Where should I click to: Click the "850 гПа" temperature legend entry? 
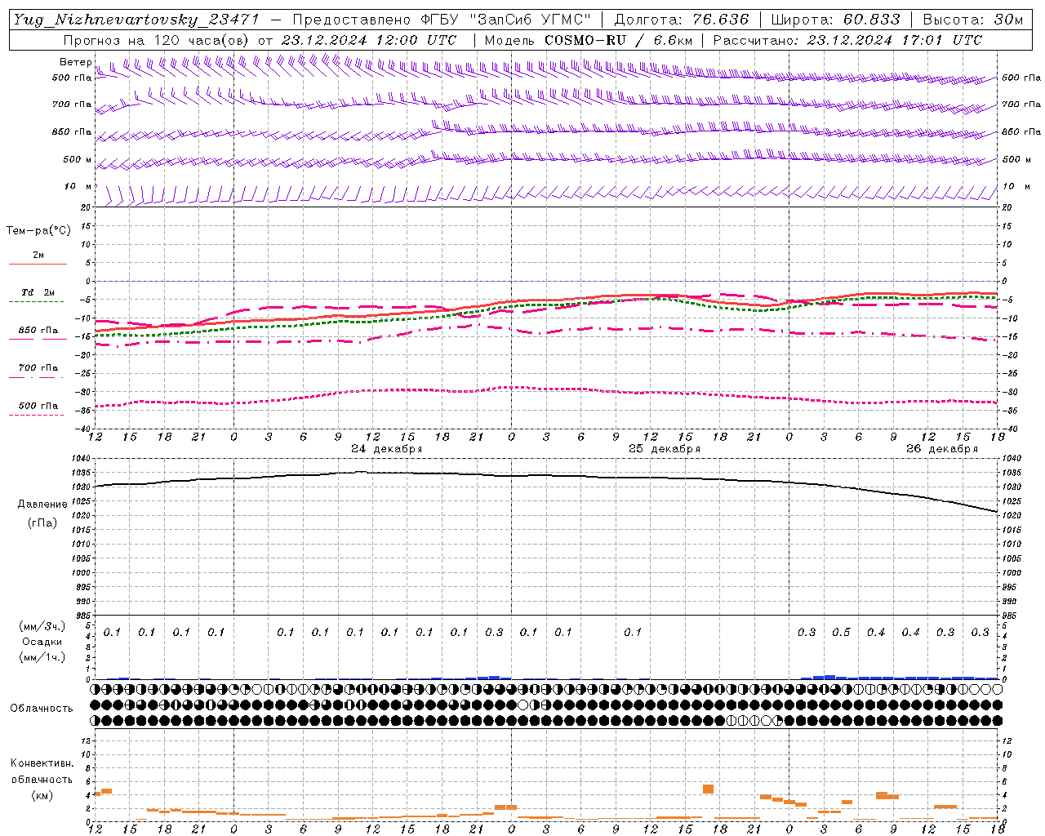(x=38, y=331)
